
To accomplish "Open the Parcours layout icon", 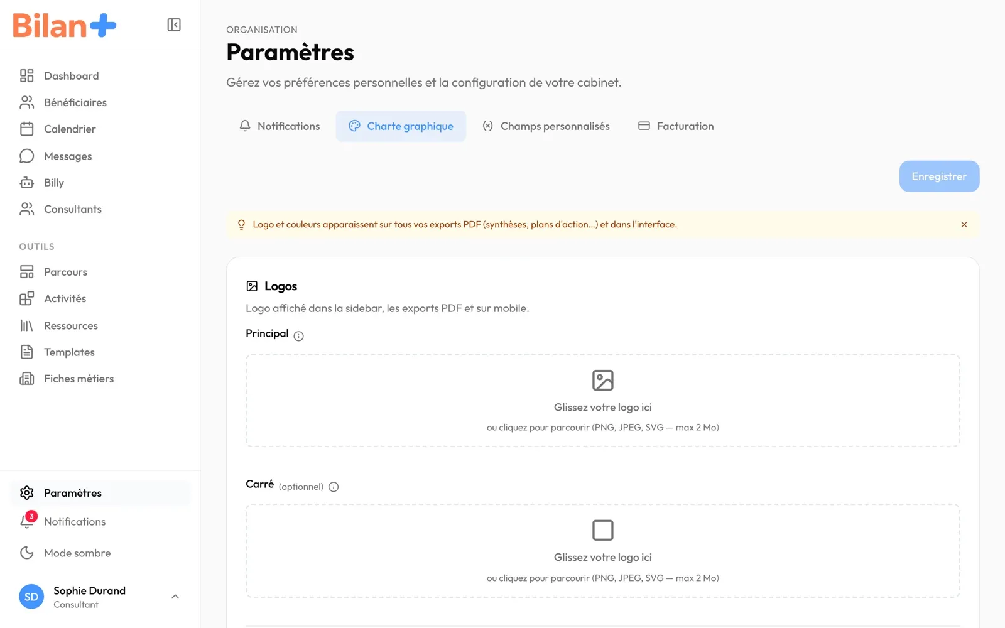I will click(x=26, y=272).
